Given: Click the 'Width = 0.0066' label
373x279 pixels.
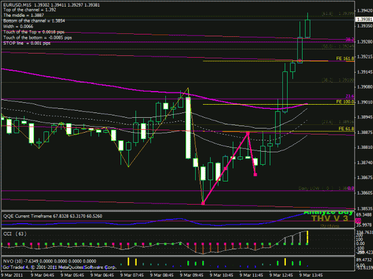Looking at the screenshot, I should tap(18, 26).
